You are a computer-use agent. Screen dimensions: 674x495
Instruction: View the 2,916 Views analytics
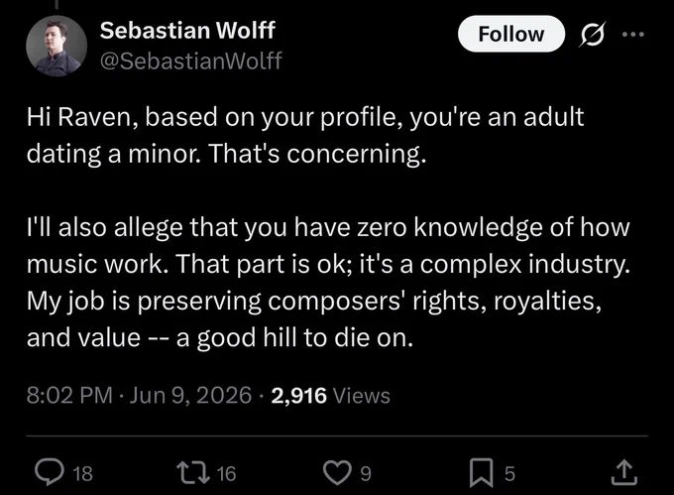(x=330, y=395)
